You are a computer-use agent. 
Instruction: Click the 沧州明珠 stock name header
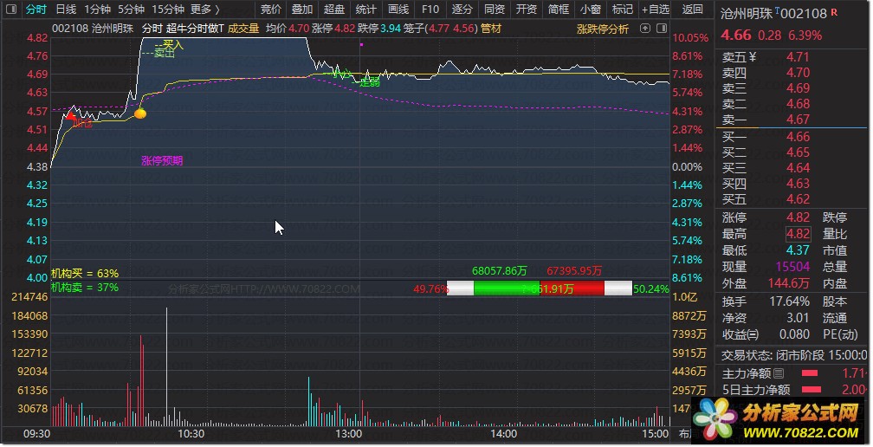point(746,13)
